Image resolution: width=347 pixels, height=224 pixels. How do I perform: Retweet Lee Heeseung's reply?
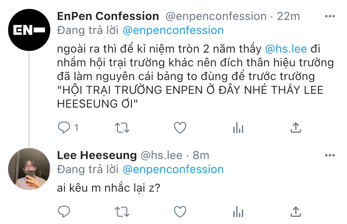(x=122, y=212)
